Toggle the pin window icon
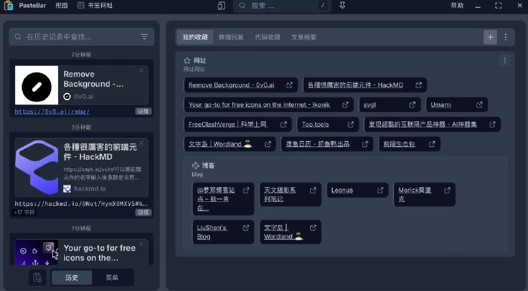528x291 pixels. pyautogui.click(x=343, y=5)
